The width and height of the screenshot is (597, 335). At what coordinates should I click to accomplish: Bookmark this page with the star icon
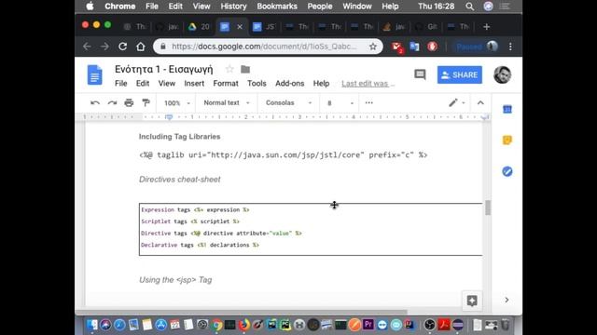(x=373, y=47)
